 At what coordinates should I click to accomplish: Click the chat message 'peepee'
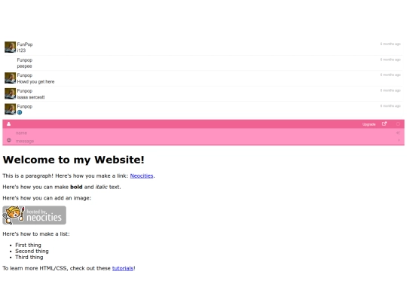pos(24,66)
